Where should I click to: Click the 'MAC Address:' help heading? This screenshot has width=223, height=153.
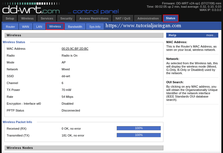[177, 42]
